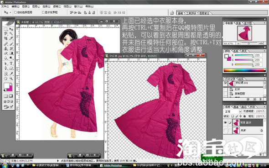This screenshot has width=269, height=168.
Task: Select the Gradient tool
Action: (11, 53)
